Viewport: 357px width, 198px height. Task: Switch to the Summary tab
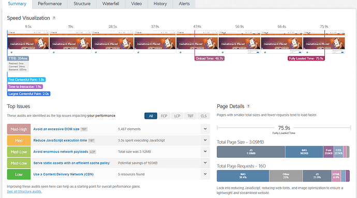(17, 4)
